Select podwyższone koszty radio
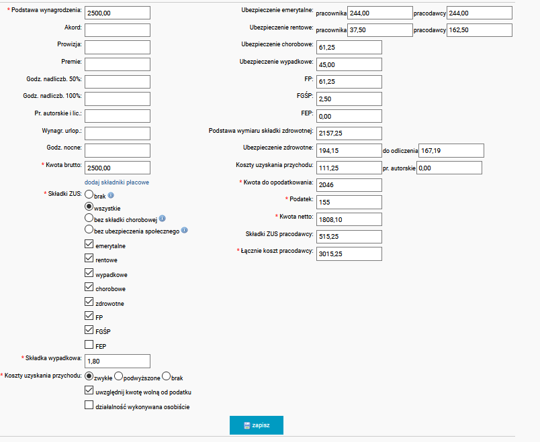Viewport: 540px width, 442px height. coord(118,376)
